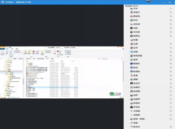Click blue File tab in shared Explorer ribbon
Image resolution: width=175 pixels, height=129 pixels.
click(x=2, y=49)
